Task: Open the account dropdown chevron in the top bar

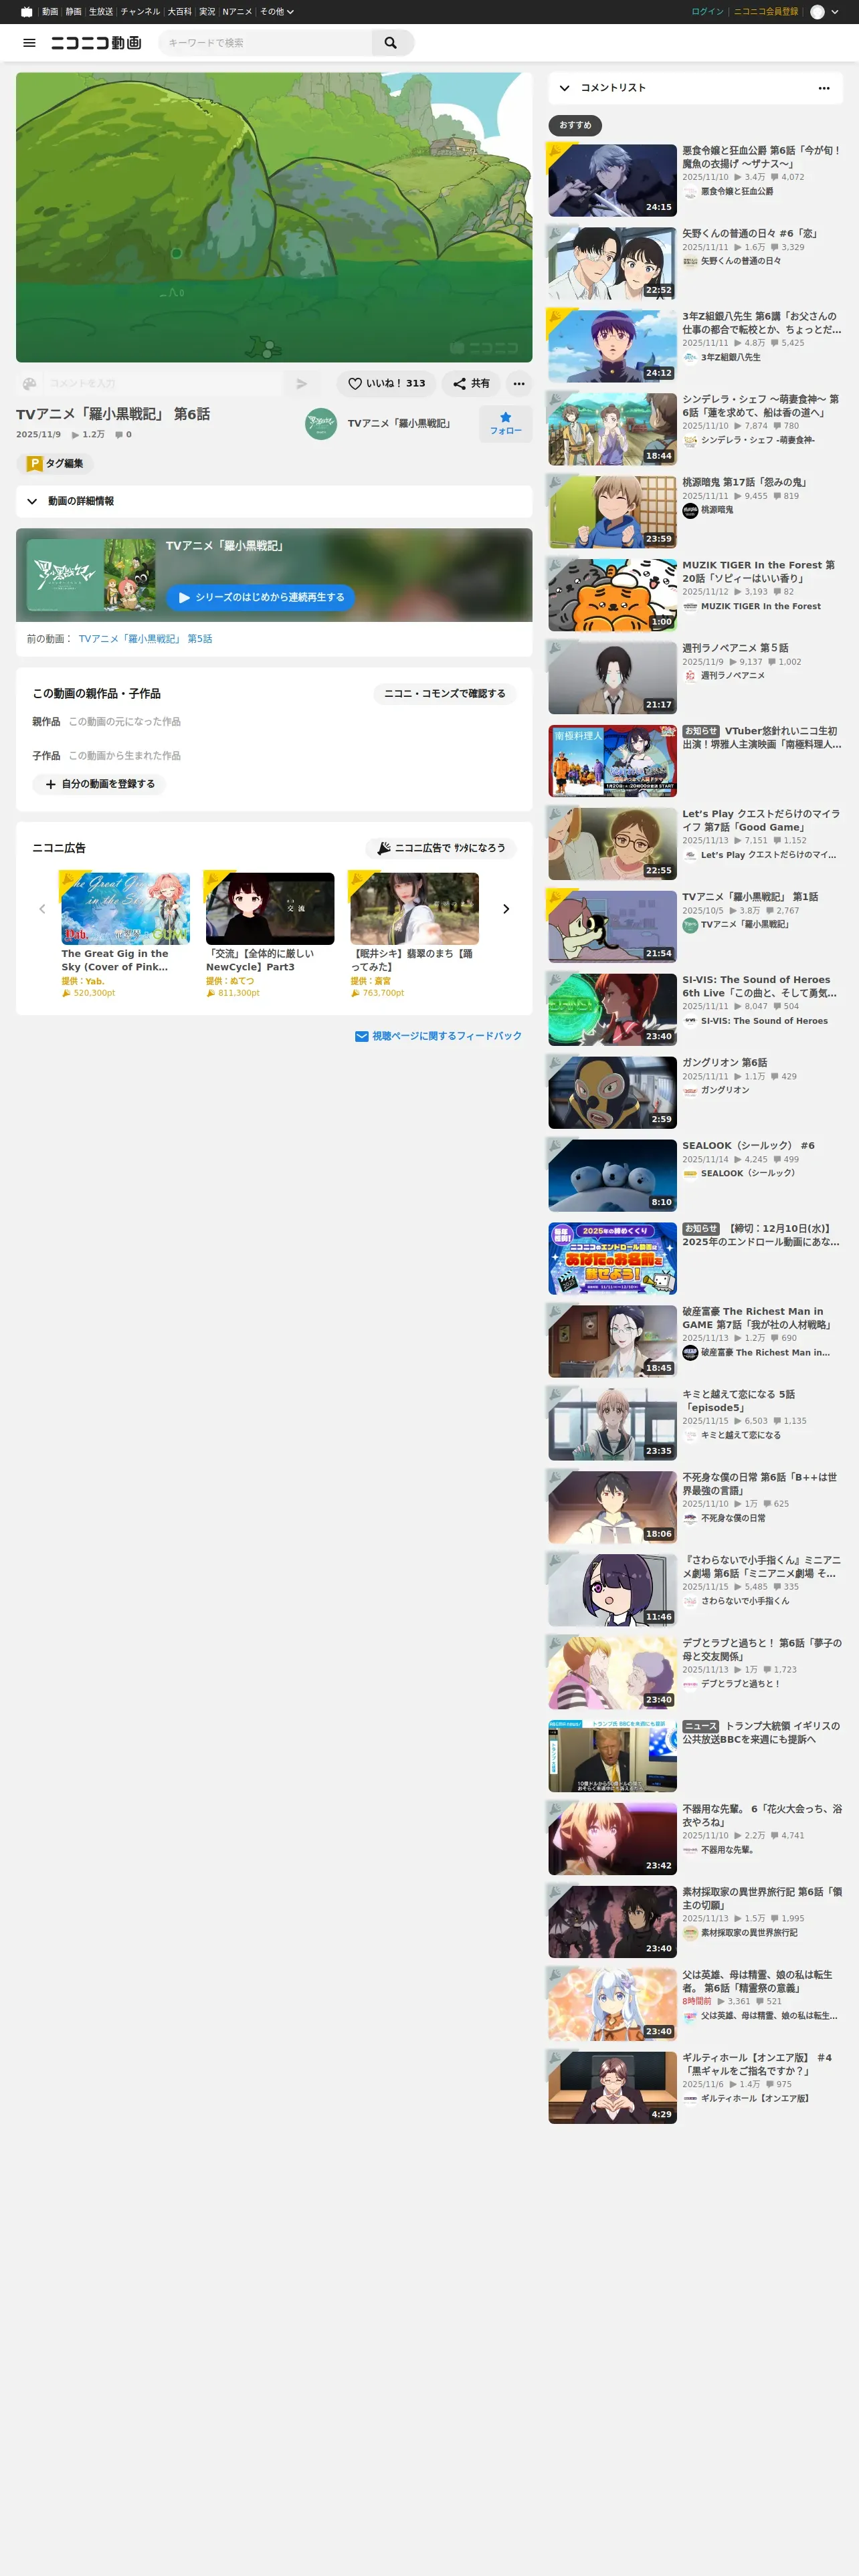Action: (835, 12)
